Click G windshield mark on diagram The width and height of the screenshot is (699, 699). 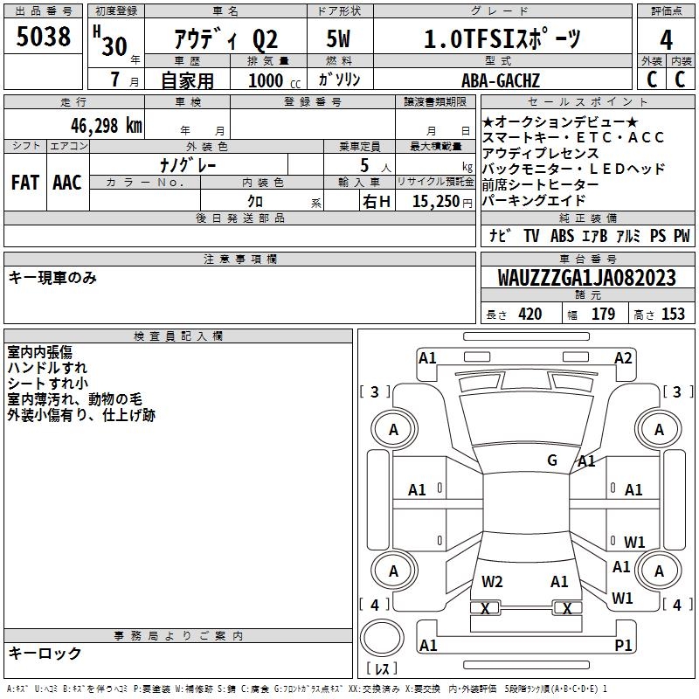point(552,460)
